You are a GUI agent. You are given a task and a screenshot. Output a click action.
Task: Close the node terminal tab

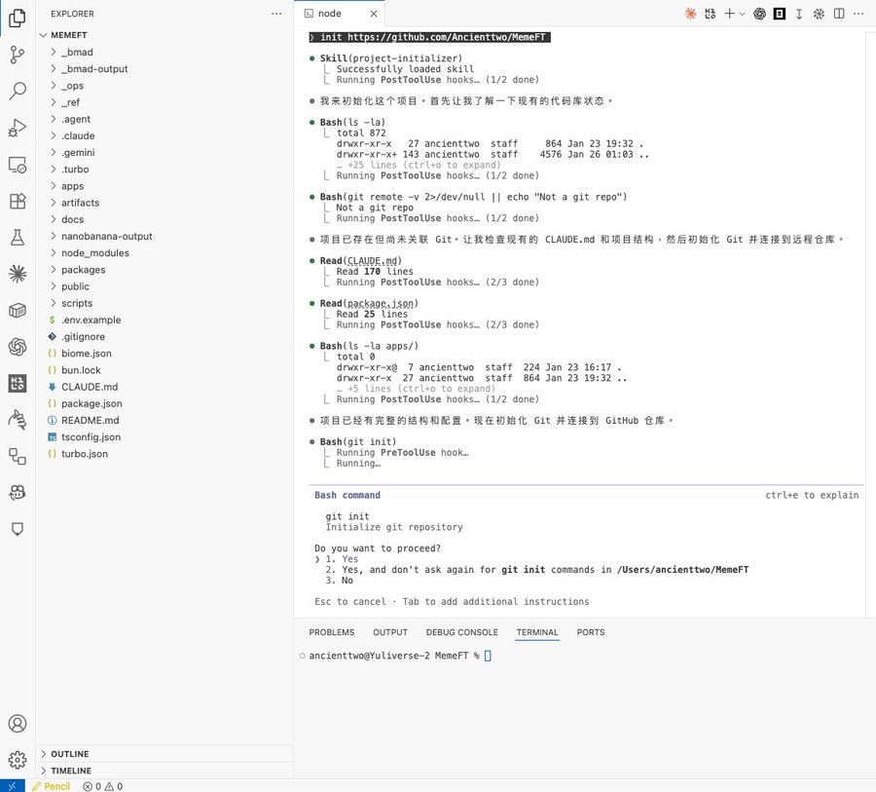tap(374, 14)
